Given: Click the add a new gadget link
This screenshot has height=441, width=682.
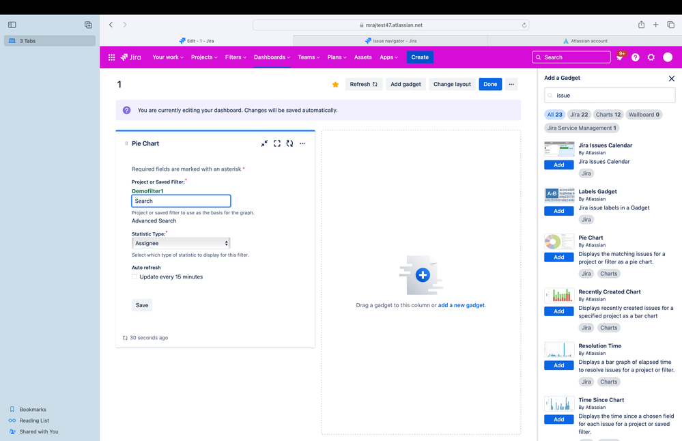Looking at the screenshot, I should coord(461,305).
